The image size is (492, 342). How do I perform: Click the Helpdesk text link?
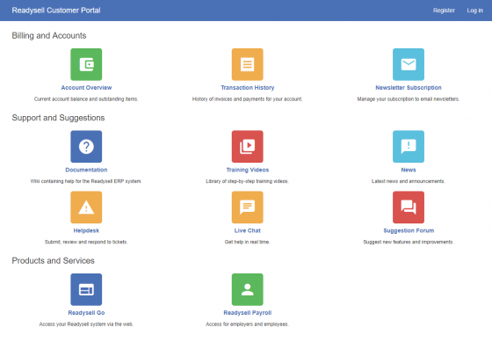click(x=86, y=230)
